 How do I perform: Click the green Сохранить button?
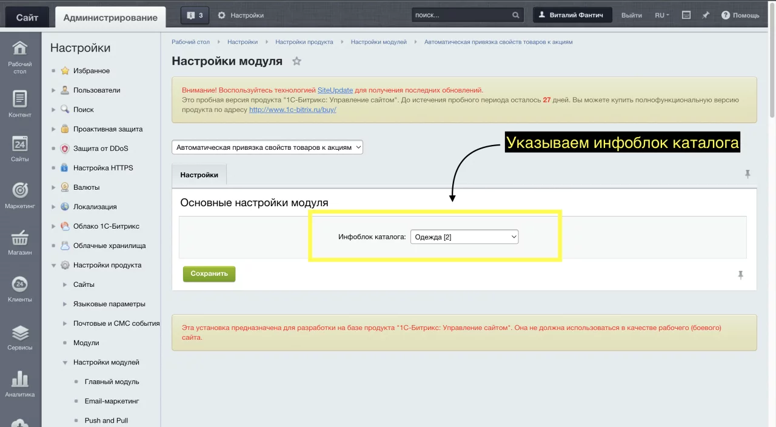point(209,274)
